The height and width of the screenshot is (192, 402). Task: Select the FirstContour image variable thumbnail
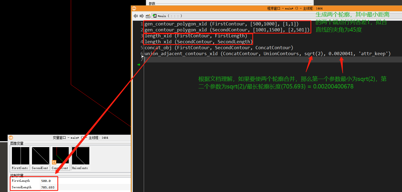click(21, 158)
